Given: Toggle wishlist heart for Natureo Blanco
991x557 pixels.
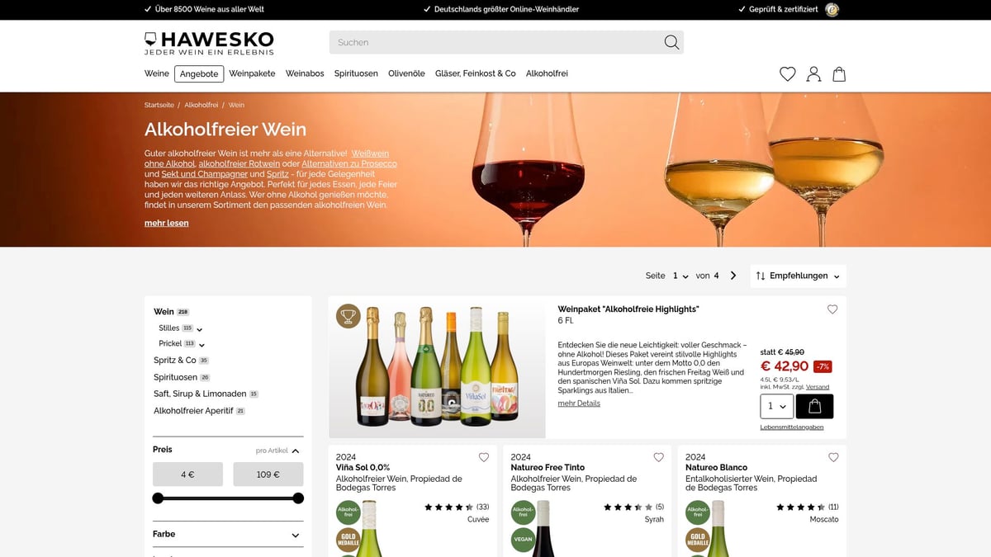Looking at the screenshot, I should (x=833, y=457).
